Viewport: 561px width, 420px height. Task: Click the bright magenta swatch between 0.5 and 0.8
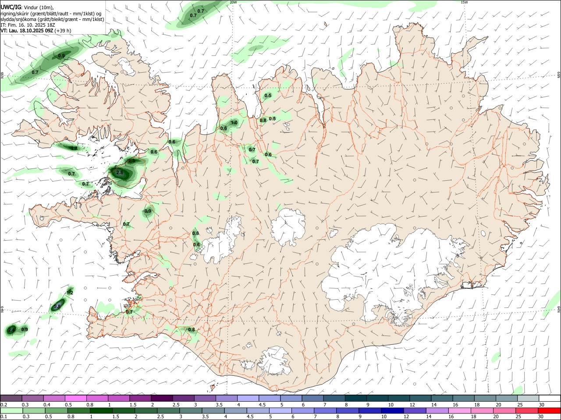point(75,398)
